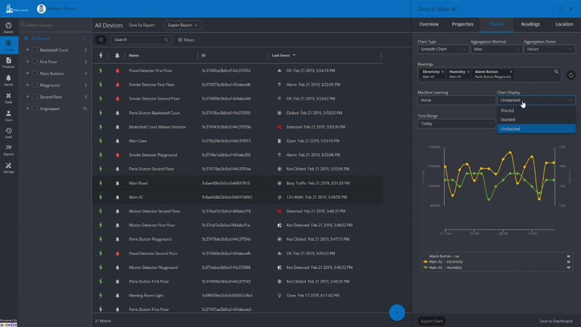Viewport: 581px width, 327px height.
Task: Select All Devices in groups tree
Action: point(40,39)
